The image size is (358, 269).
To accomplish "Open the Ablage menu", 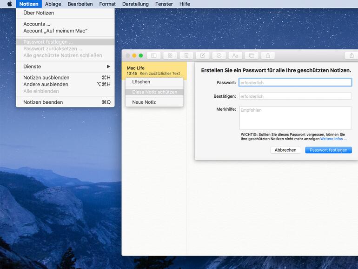I will [53, 4].
